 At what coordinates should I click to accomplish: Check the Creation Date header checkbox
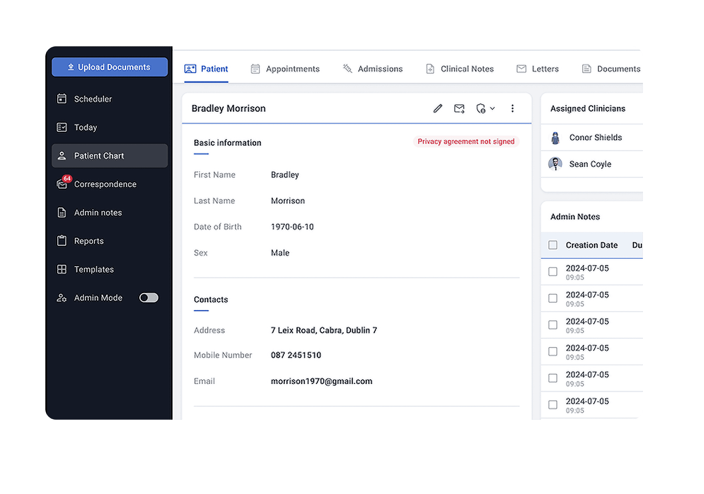tap(553, 245)
